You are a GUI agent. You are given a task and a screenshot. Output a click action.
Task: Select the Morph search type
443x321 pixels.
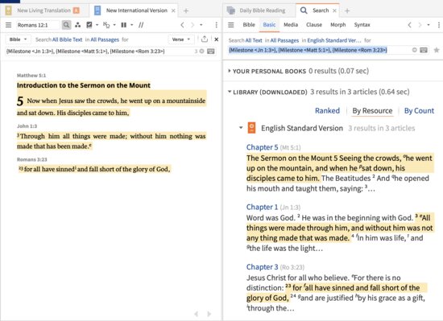[x=338, y=25]
